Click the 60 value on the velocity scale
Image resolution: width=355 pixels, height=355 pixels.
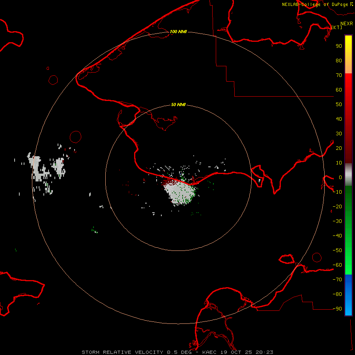(339, 90)
